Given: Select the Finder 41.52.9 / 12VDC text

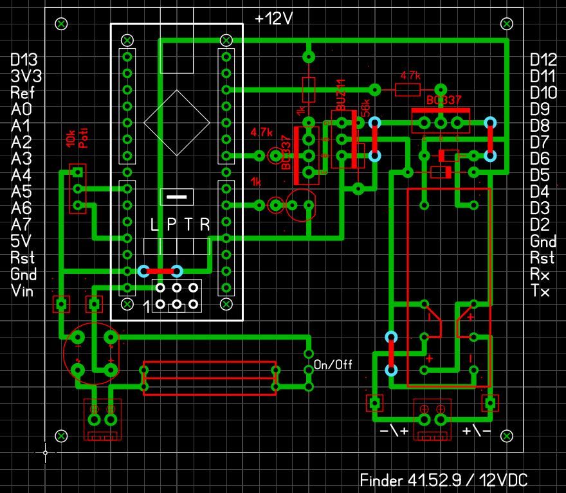Looking at the screenshot, I should (x=444, y=480).
